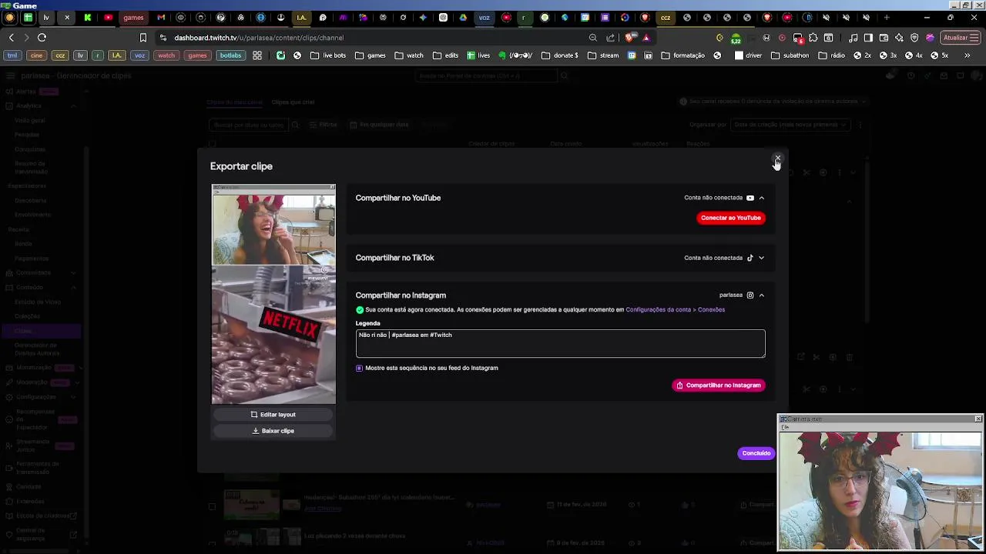986x554 pixels.
Task: Close the Camera.exe webcam overlay window
Action: point(978,419)
